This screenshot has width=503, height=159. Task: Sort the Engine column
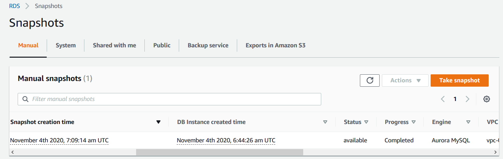pos(468,122)
